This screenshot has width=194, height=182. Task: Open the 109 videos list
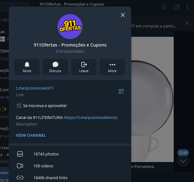point(70,166)
